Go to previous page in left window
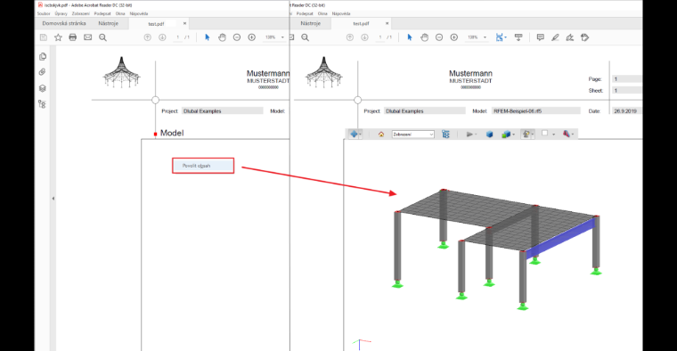The width and height of the screenshot is (677, 351). (x=148, y=37)
